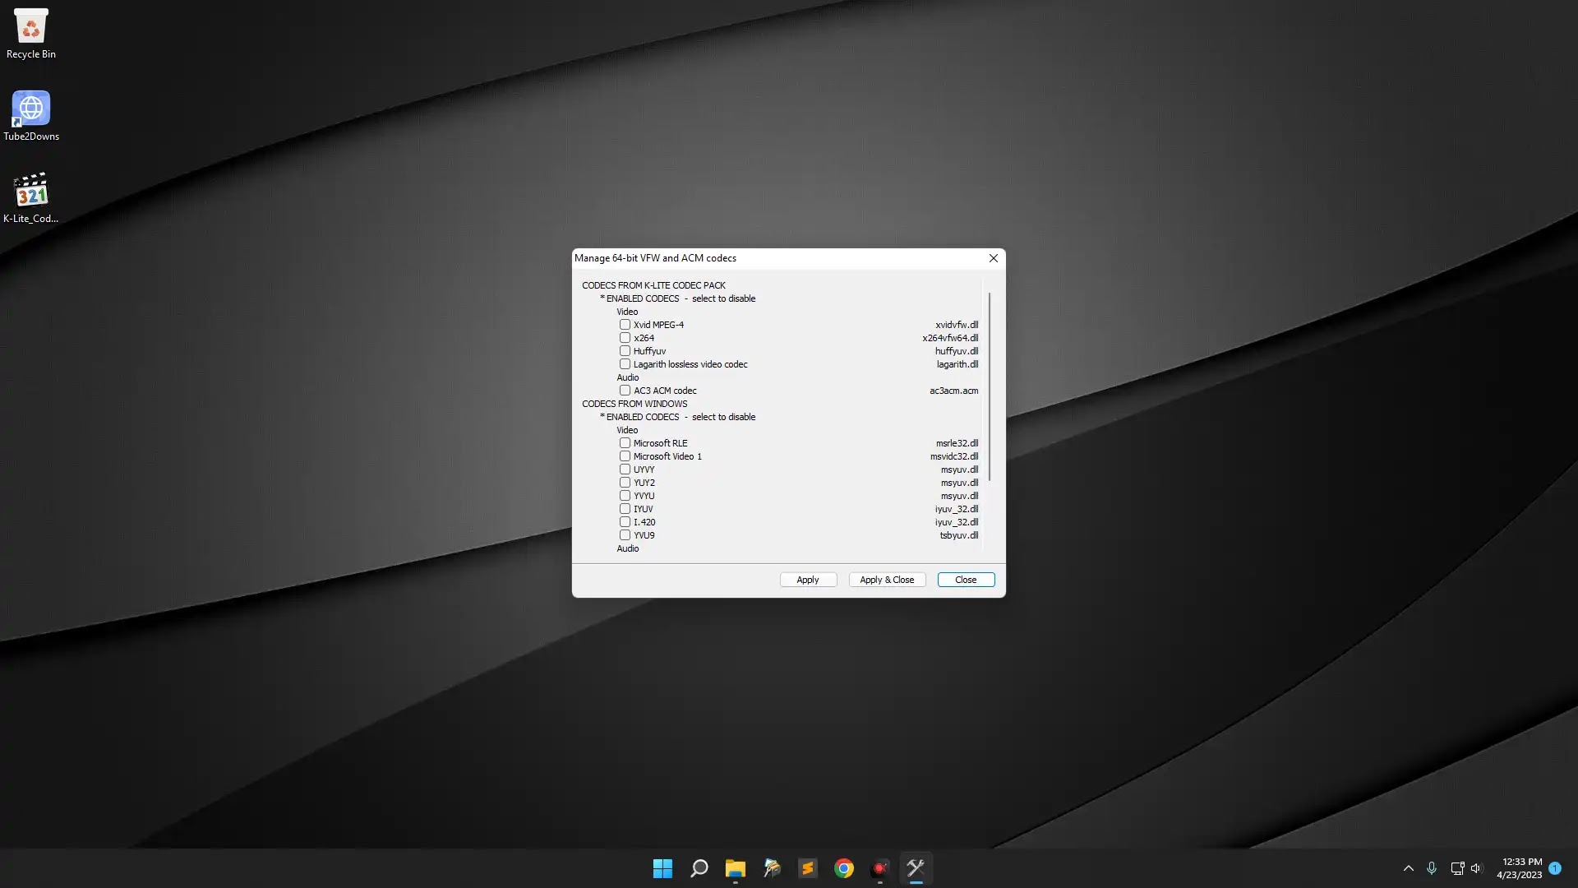The height and width of the screenshot is (888, 1578).
Task: Click the search taskbar icon
Action: 699,867
